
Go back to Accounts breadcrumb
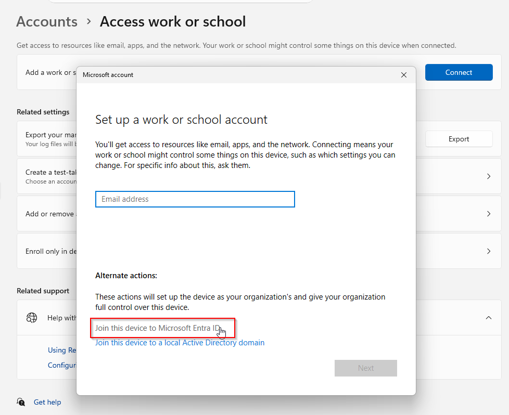point(47,22)
